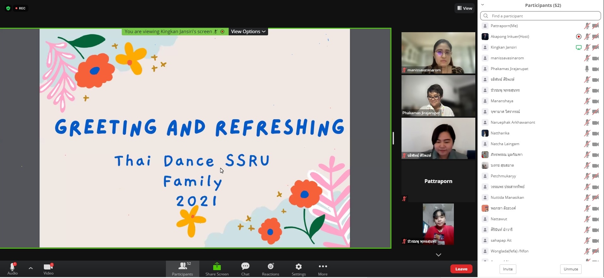Open the Reactions menu

click(x=270, y=269)
